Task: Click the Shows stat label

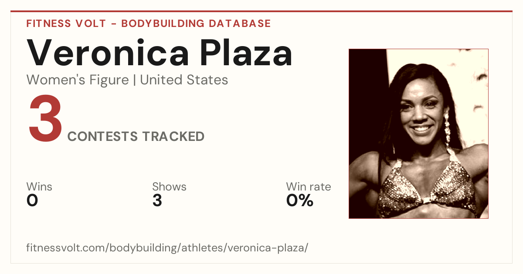Action: tap(169, 187)
